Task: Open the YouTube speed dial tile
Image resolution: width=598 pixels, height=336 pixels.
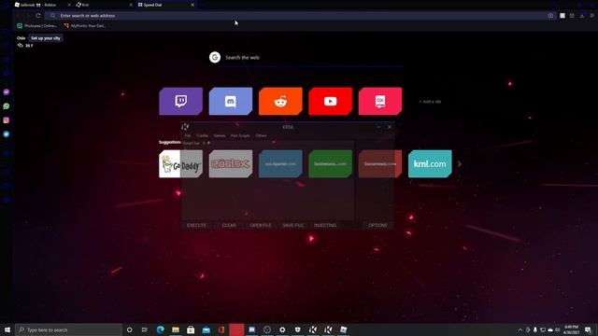Action: tap(330, 101)
